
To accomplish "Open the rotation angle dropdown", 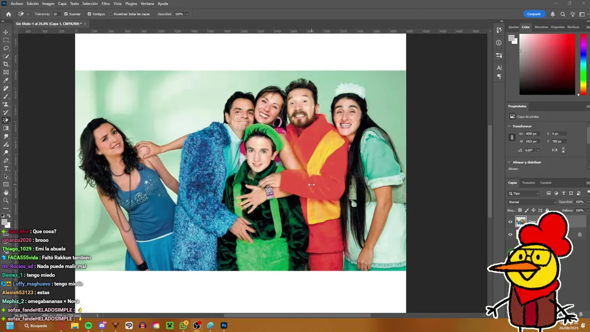I will (x=537, y=150).
